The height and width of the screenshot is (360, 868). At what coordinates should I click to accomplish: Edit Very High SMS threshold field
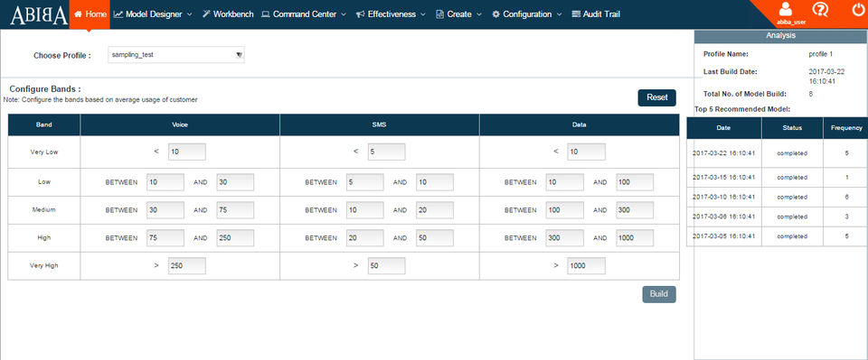[386, 266]
